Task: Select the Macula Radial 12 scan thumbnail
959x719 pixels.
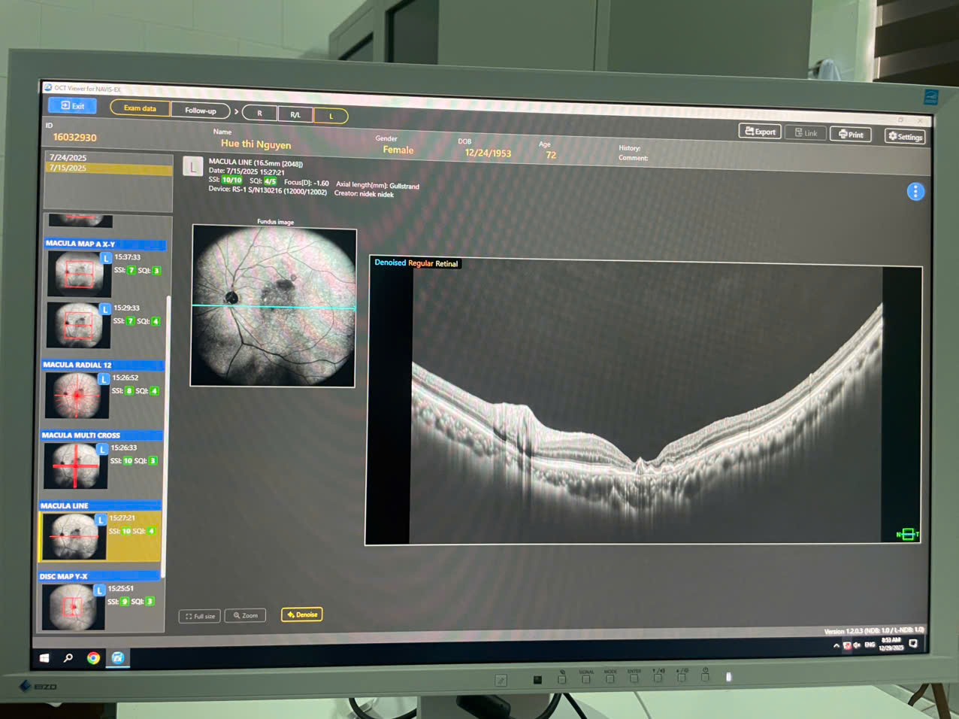Action: pyautogui.click(x=77, y=395)
